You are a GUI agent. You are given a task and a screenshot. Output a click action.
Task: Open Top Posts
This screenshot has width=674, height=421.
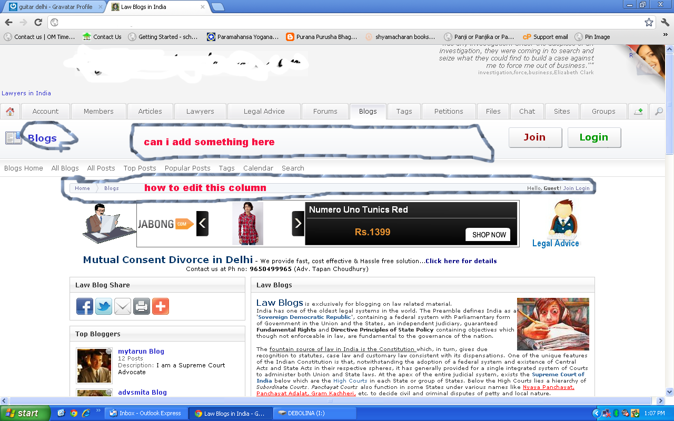click(x=140, y=168)
